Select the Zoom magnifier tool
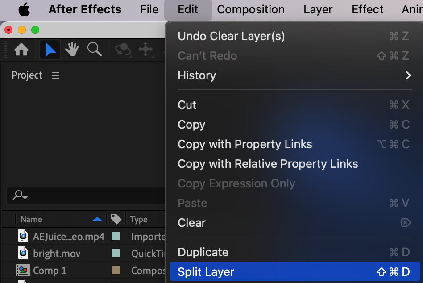This screenshot has height=283, width=423. [x=94, y=50]
